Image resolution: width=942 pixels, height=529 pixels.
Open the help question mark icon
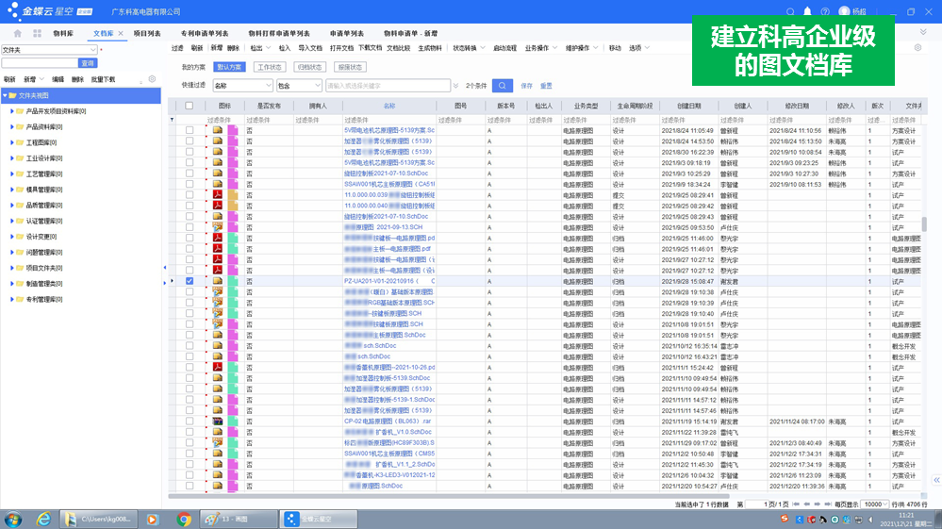(825, 11)
